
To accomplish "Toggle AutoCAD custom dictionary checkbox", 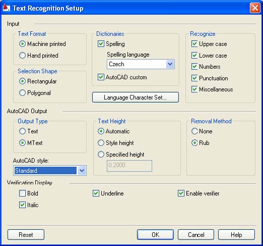I will tap(101, 77).
